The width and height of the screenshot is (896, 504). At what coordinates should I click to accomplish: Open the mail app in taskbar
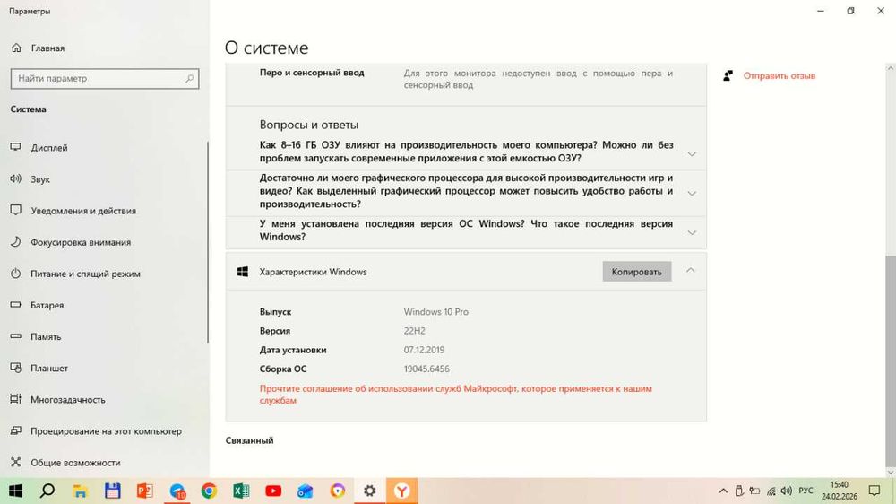pos(306,491)
